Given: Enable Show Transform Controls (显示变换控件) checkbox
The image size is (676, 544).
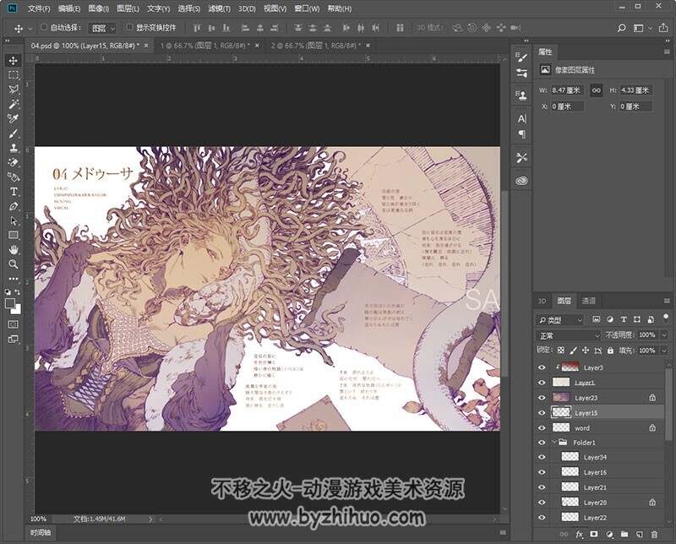Looking at the screenshot, I should point(129,27).
